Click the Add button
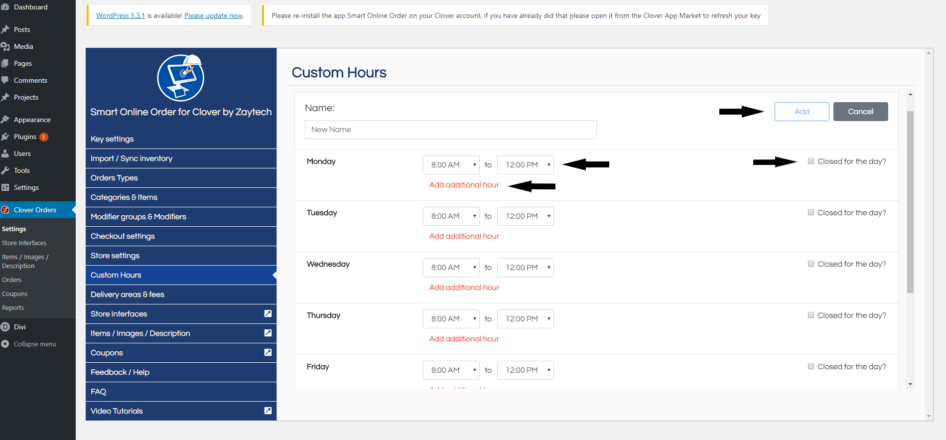Image resolution: width=946 pixels, height=440 pixels. point(802,112)
